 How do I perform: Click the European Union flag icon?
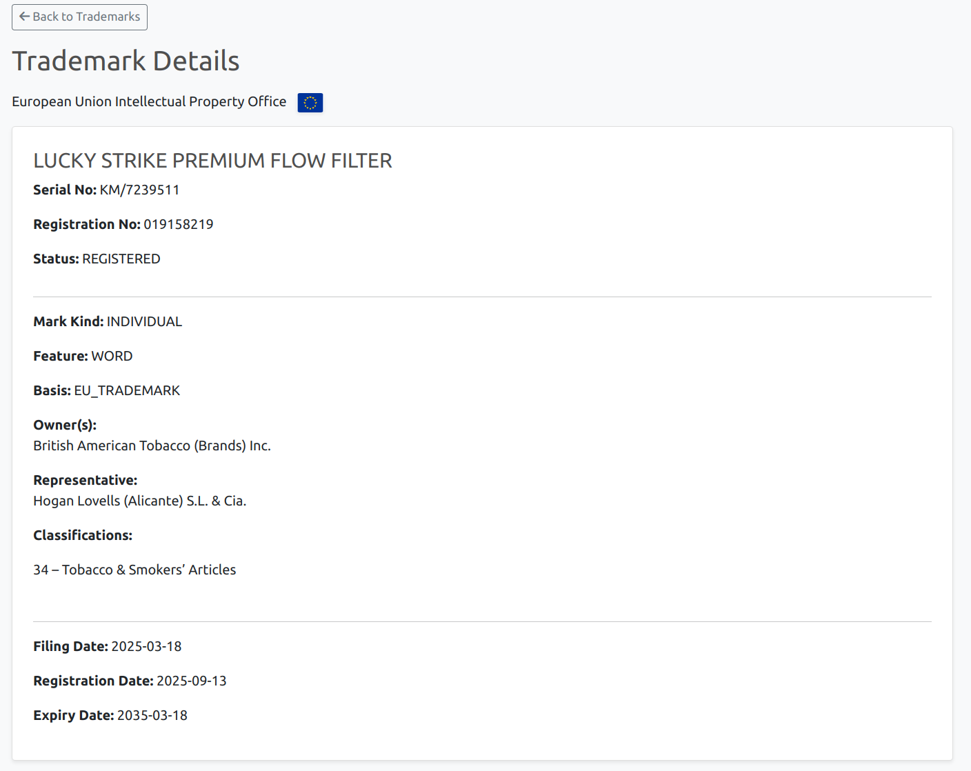point(310,103)
